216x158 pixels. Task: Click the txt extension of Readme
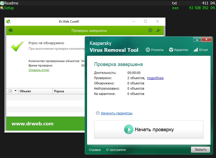(x=175, y=3)
